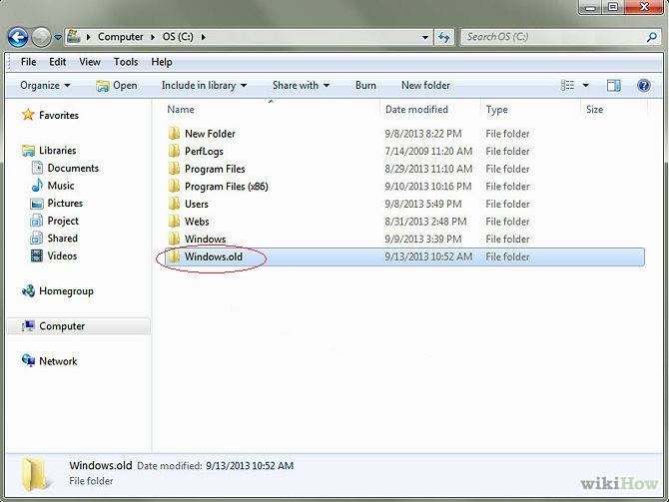Open the Include in library dropdown

click(204, 85)
